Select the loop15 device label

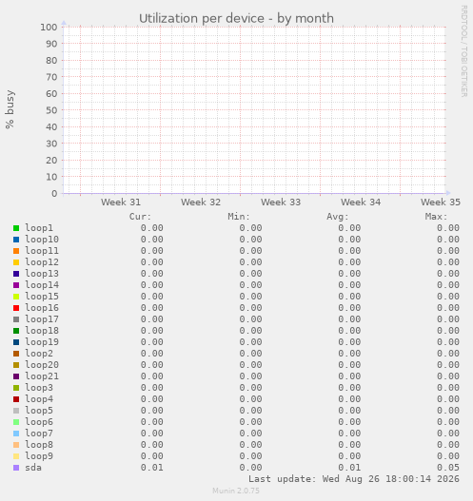(42, 297)
